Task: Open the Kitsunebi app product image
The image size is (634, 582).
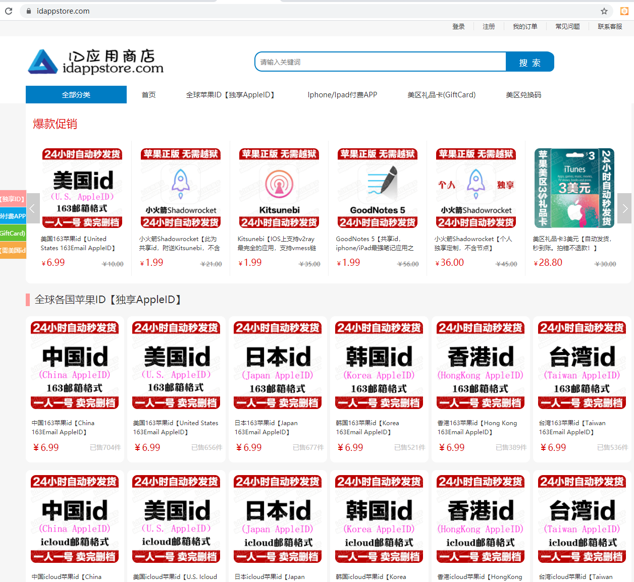Action: (x=279, y=188)
